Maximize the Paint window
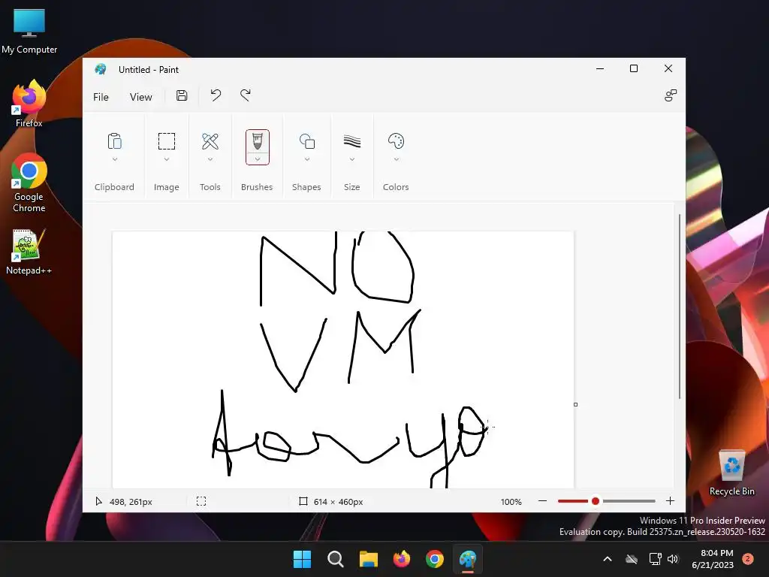769x577 pixels. [x=634, y=68]
